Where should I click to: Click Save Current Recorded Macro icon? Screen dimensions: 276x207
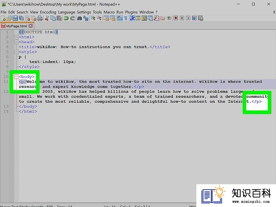(201, 18)
